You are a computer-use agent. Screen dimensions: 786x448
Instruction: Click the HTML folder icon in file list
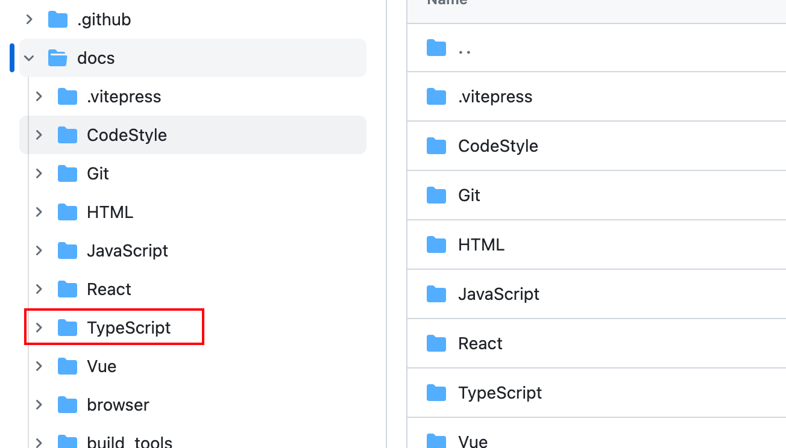(x=436, y=245)
